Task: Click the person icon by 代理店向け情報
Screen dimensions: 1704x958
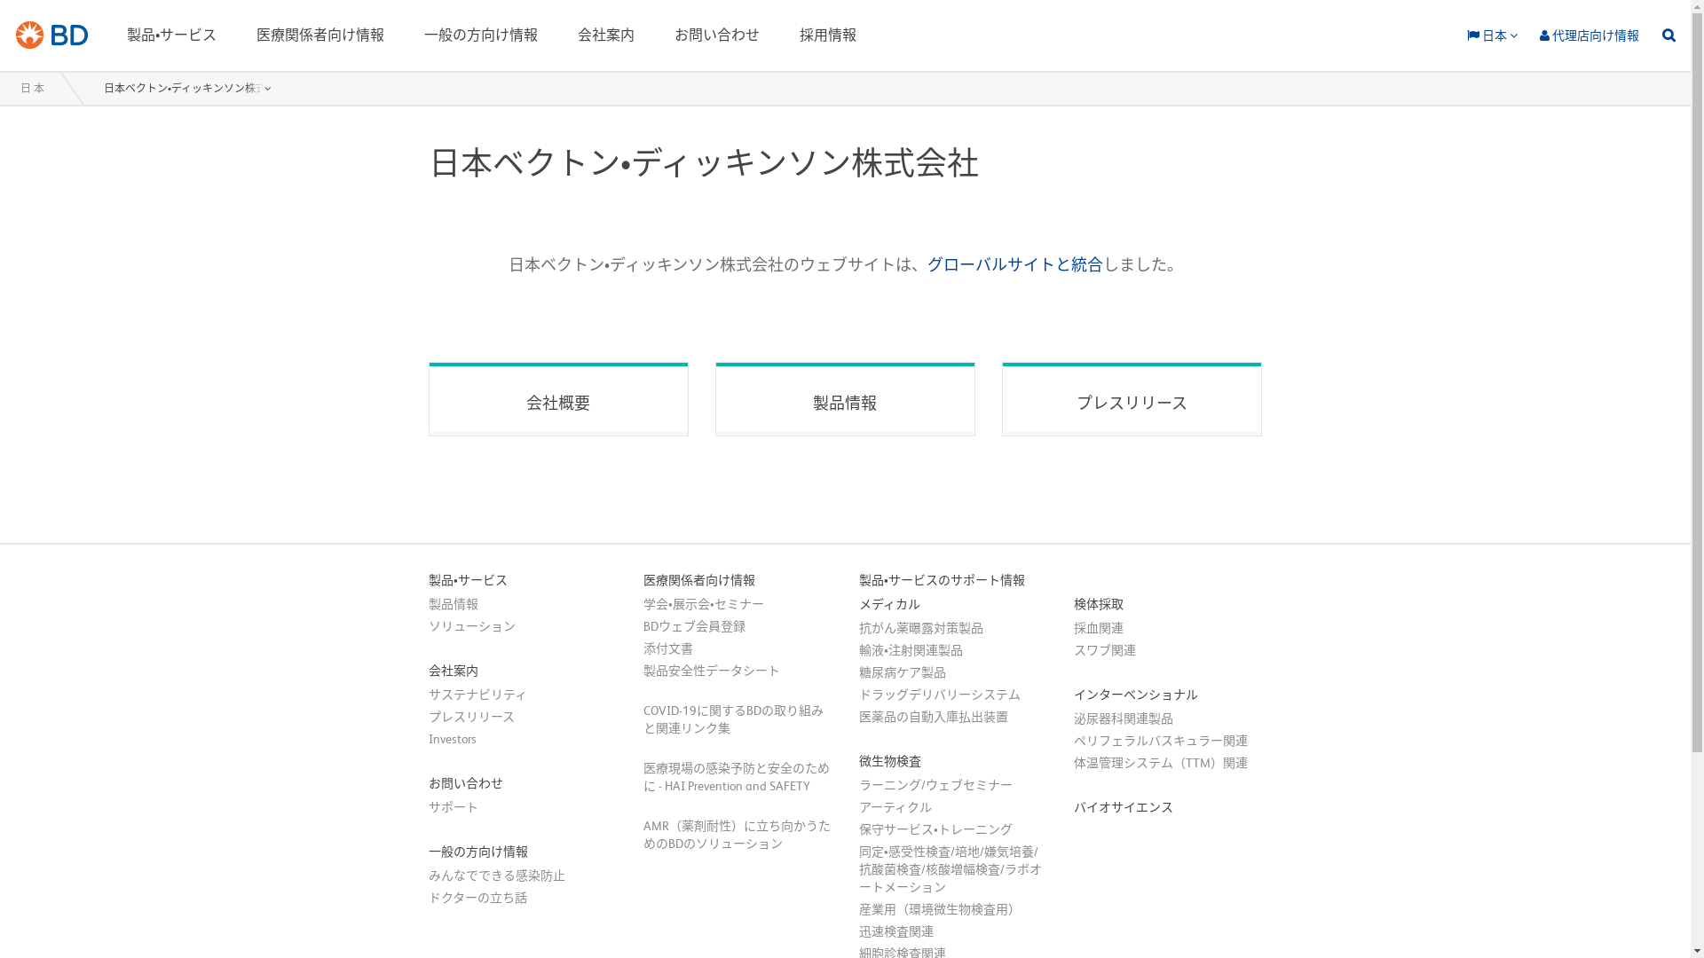Action: coord(1544,35)
